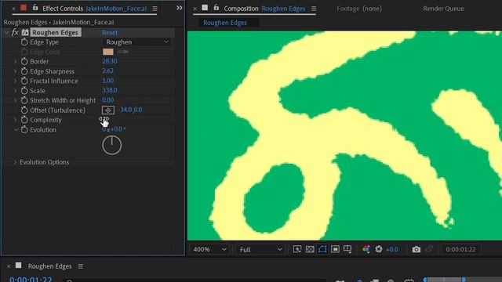The width and height of the screenshot is (502, 282).
Task: Open the Effect Controls panel menu
Action: tap(155, 9)
